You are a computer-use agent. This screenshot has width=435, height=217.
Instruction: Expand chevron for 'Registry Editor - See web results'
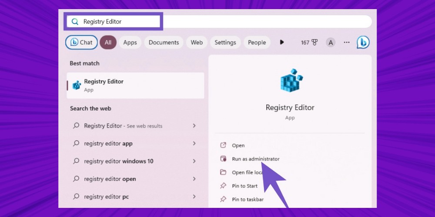coord(194,126)
